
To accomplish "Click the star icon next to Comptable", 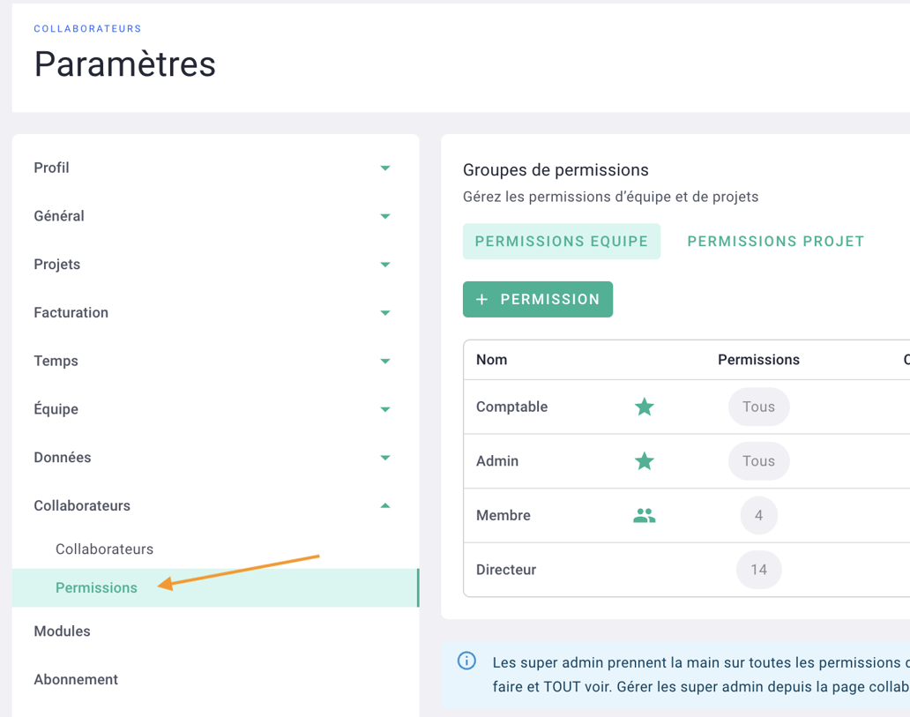I will click(644, 407).
